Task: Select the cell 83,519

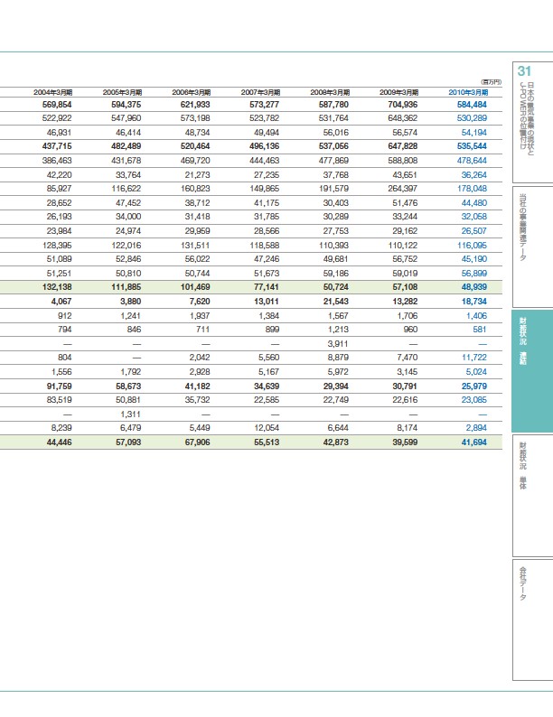Action: click(x=59, y=400)
